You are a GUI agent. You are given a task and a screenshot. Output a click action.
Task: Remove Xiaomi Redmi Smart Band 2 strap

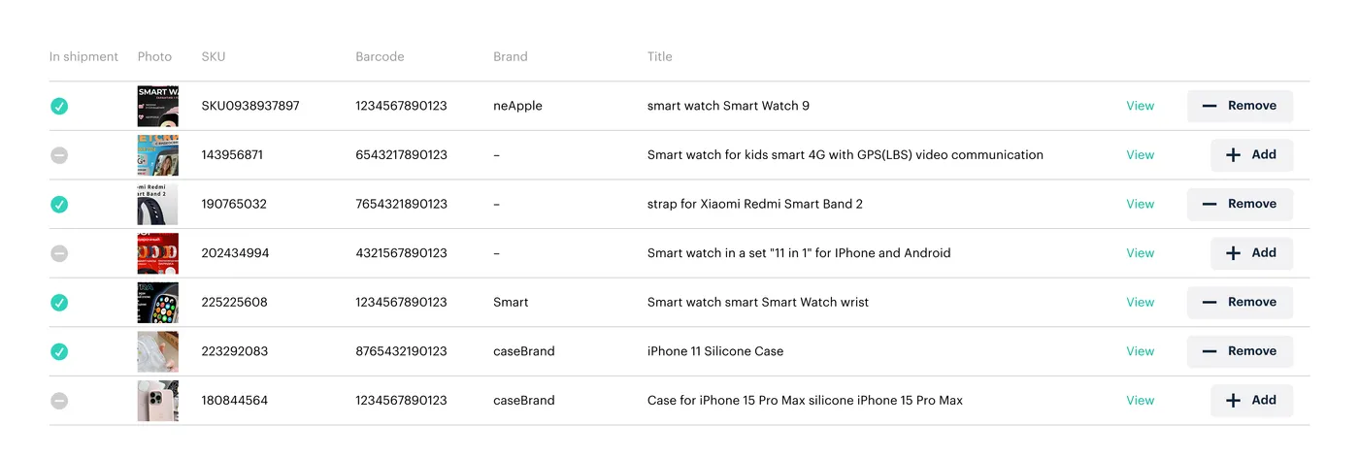click(1240, 204)
